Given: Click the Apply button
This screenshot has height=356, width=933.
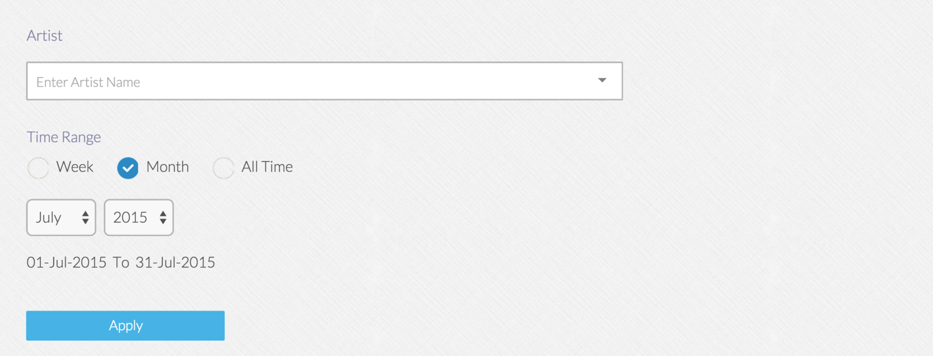Looking at the screenshot, I should [125, 326].
